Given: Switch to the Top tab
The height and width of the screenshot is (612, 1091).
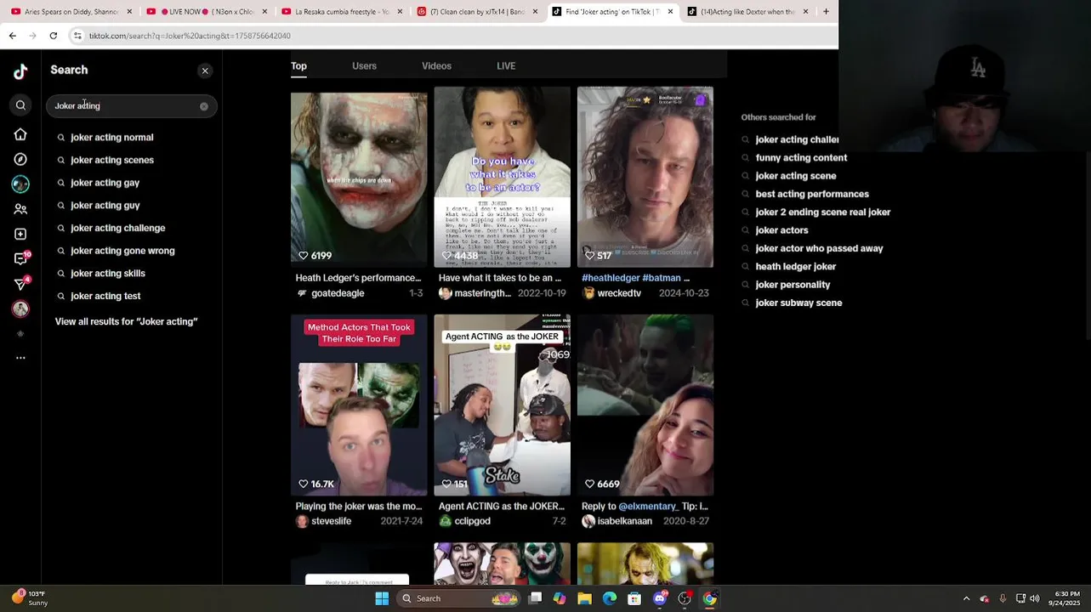Looking at the screenshot, I should tap(298, 65).
